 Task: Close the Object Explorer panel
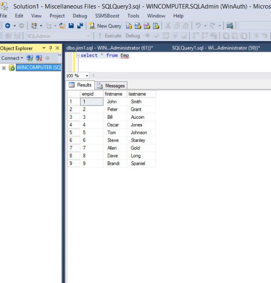57,48
